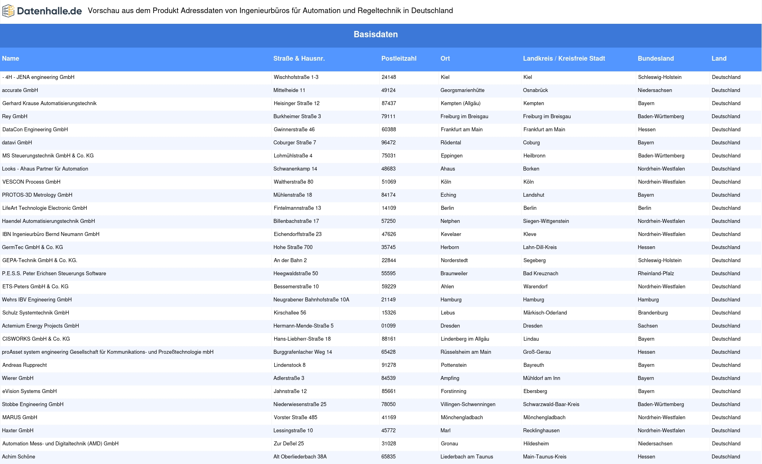762x464 pixels.
Task: Select 'Stobbe Engineering GmbH' cell
Action: 33,405
